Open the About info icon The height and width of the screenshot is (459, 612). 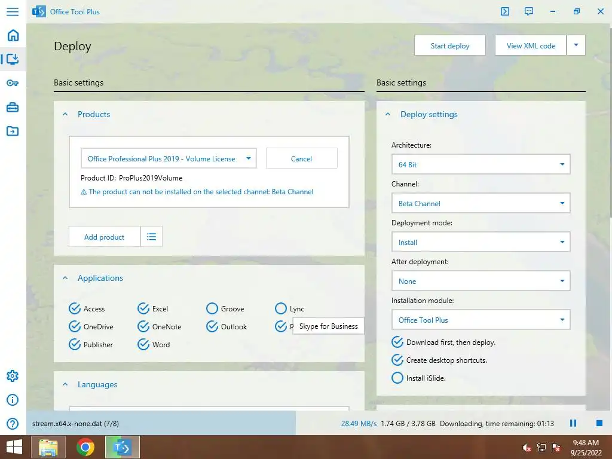[13, 400]
